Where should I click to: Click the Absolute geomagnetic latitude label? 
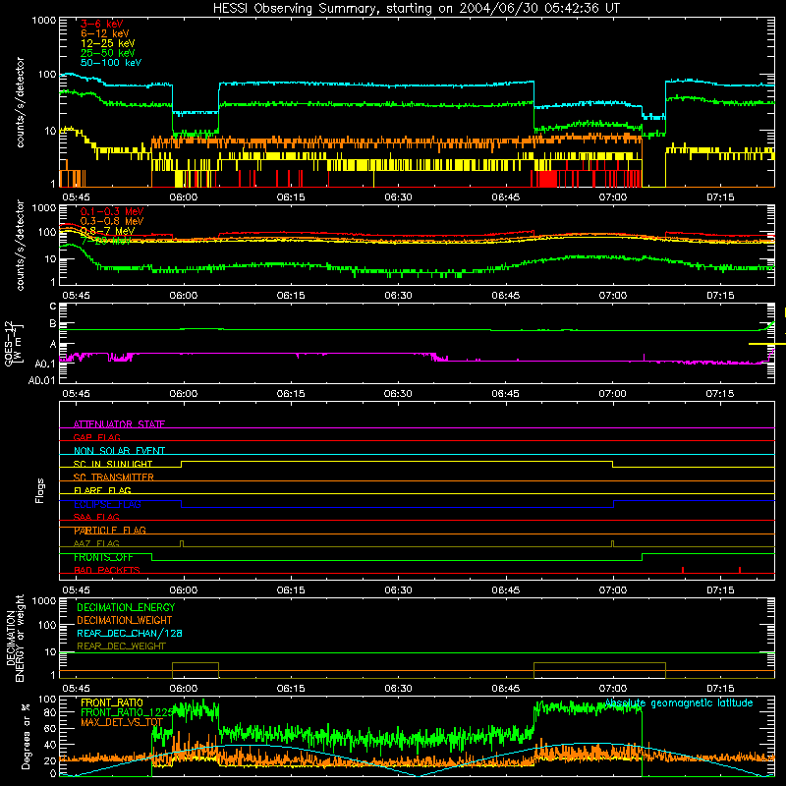(679, 702)
